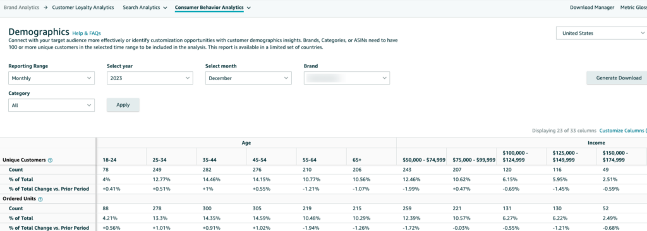Open the Reporting Range Monthly dropdown
This screenshot has height=231, width=647.
pyautogui.click(x=52, y=78)
